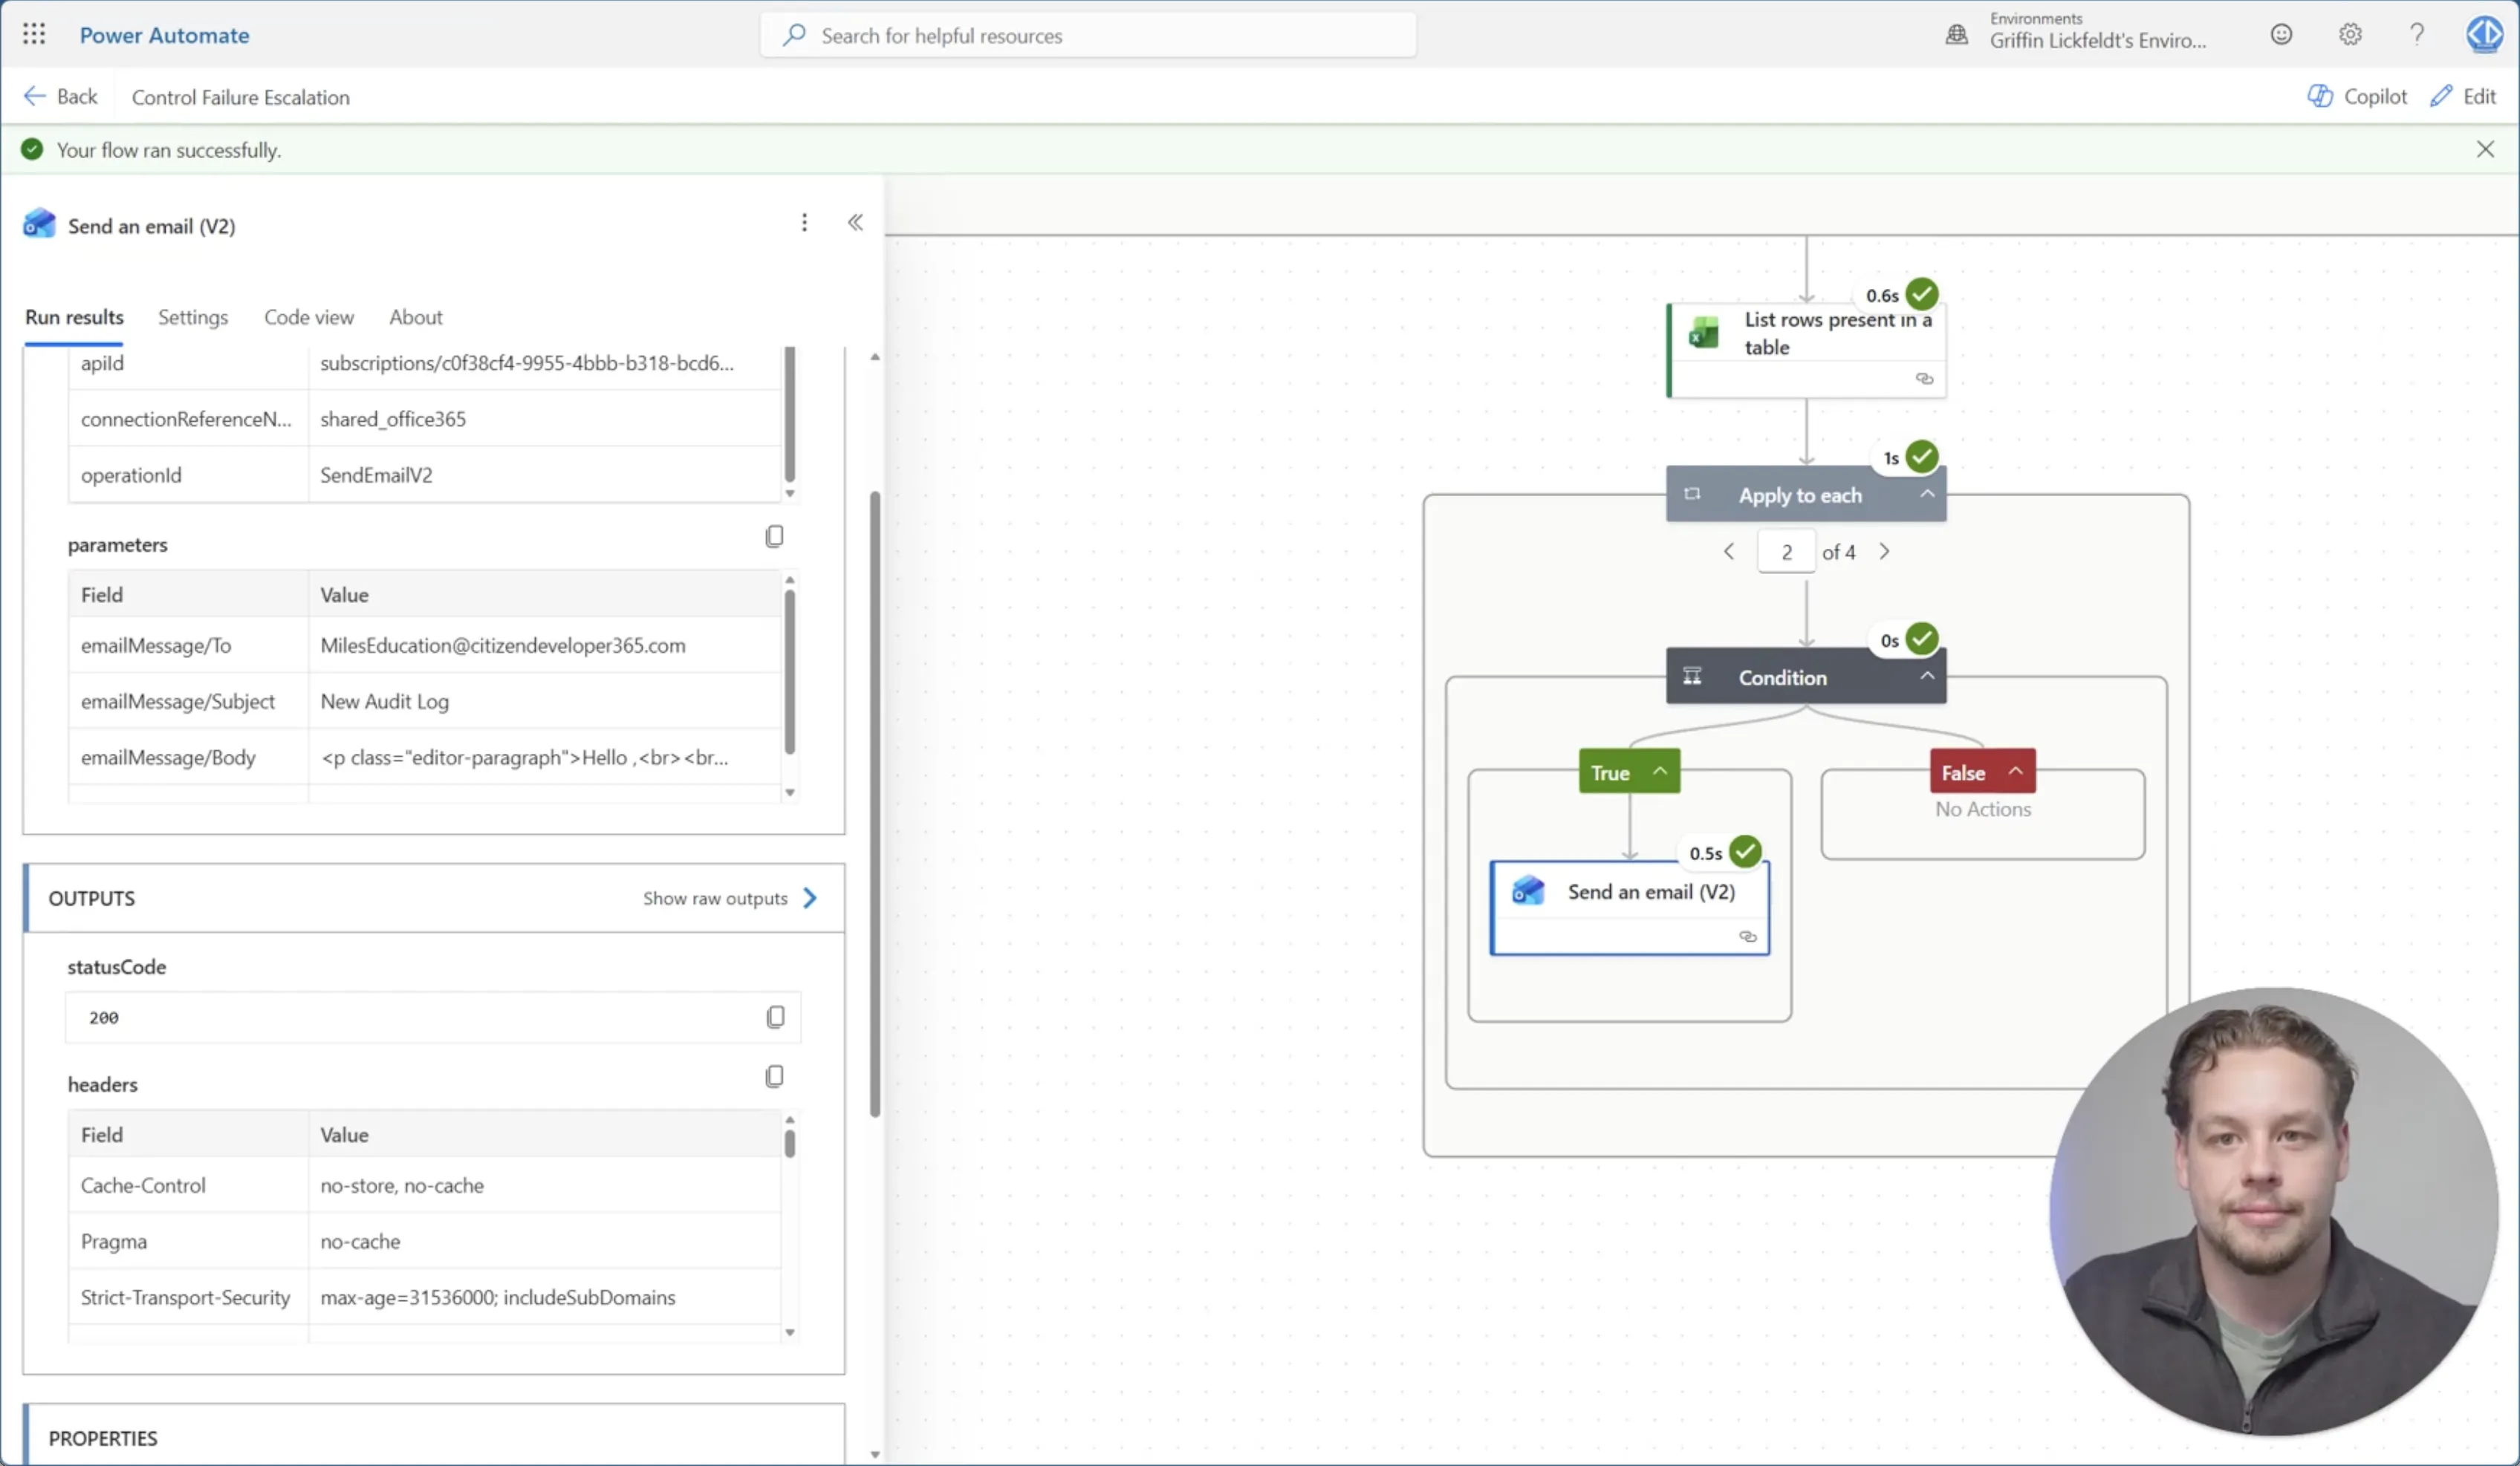Screen dimensions: 2520x1466
Task: Collapse the Apply to each chevron
Action: [x=1927, y=494]
